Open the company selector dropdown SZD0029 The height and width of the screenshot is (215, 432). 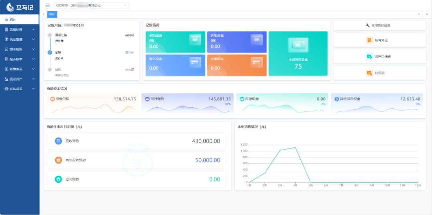[91, 5]
